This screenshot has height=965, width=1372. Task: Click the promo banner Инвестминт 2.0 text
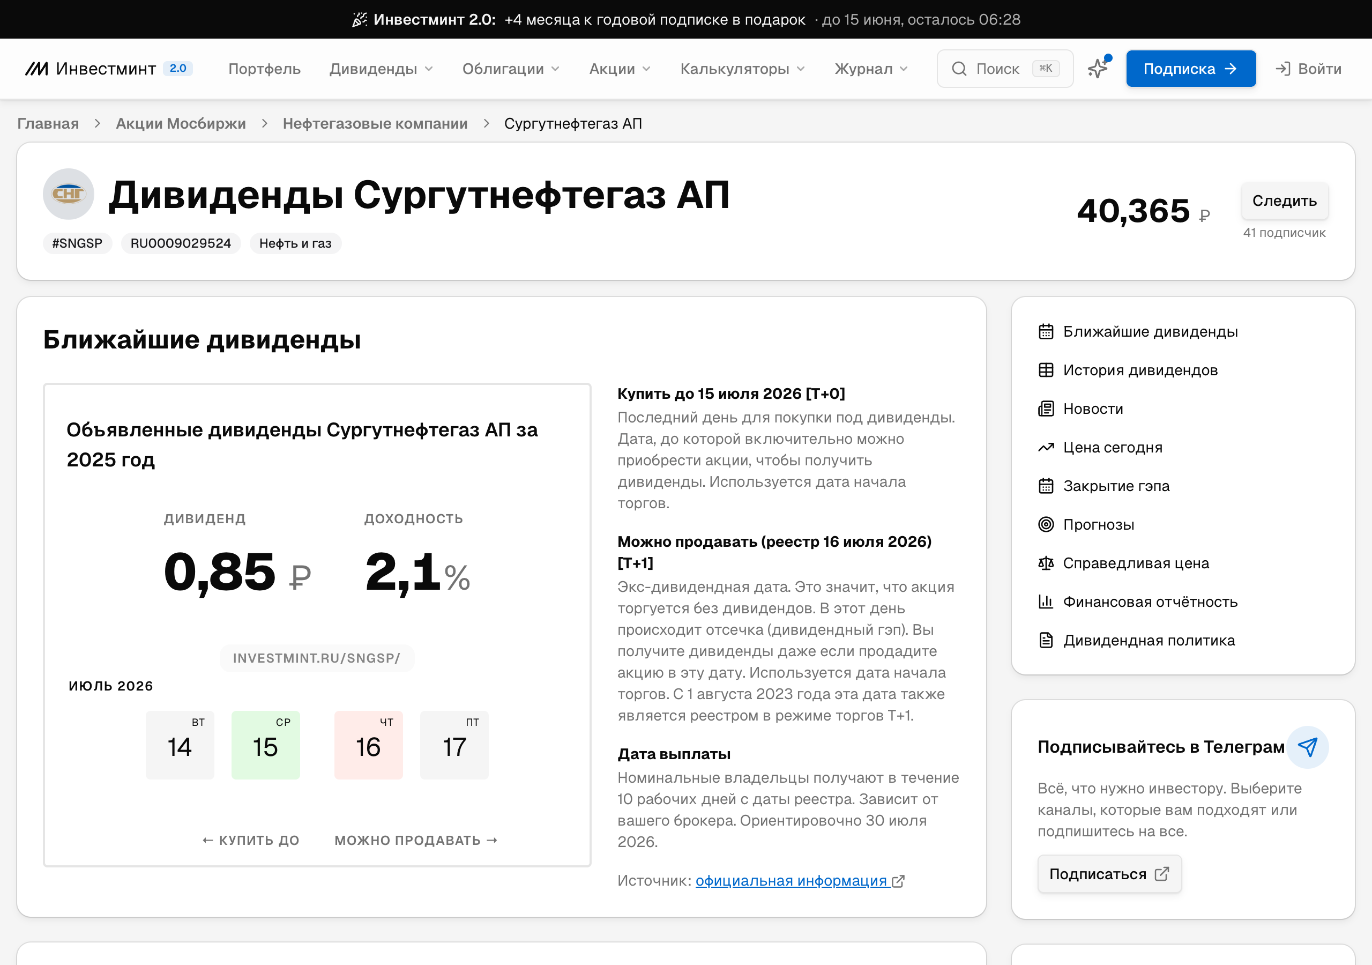[x=434, y=20]
